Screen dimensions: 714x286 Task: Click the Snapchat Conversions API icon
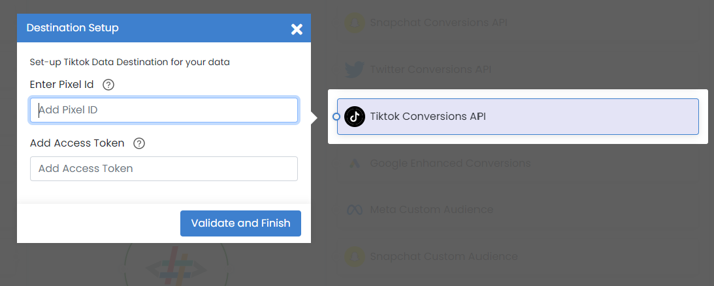tap(355, 23)
